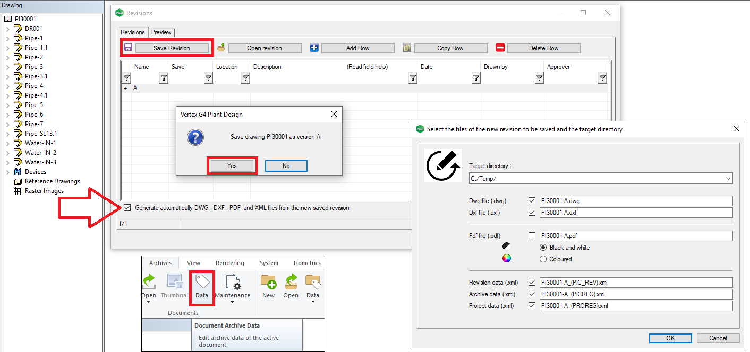Switch to the Preview tab

tap(161, 32)
